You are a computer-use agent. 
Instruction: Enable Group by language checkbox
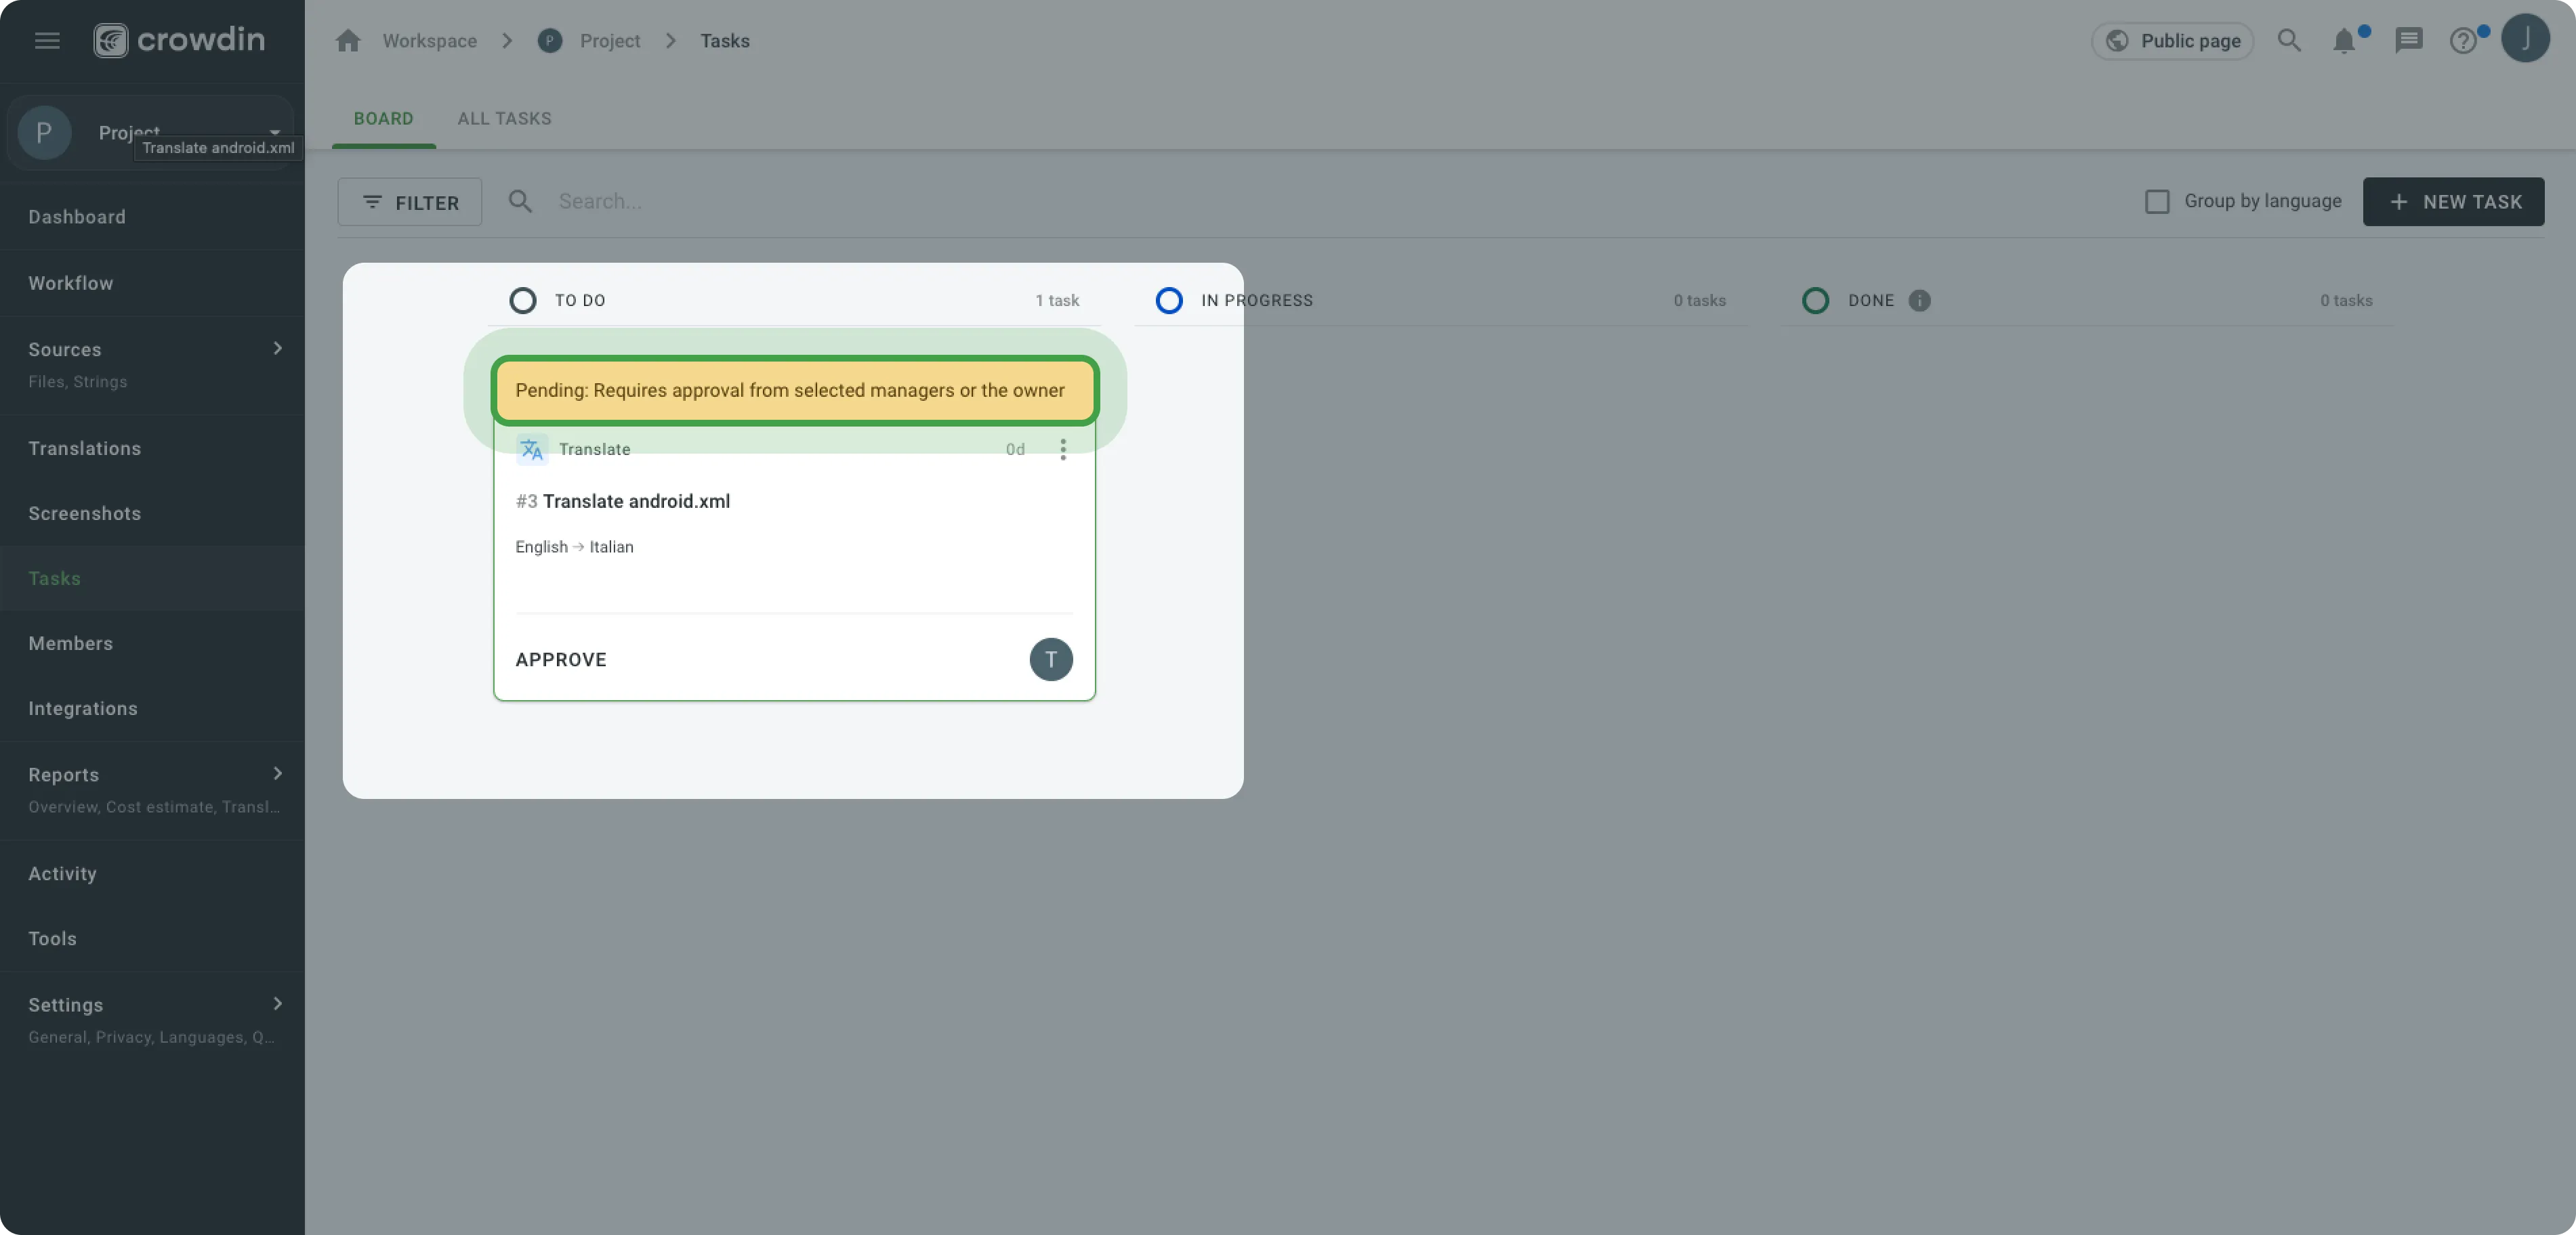point(2157,202)
